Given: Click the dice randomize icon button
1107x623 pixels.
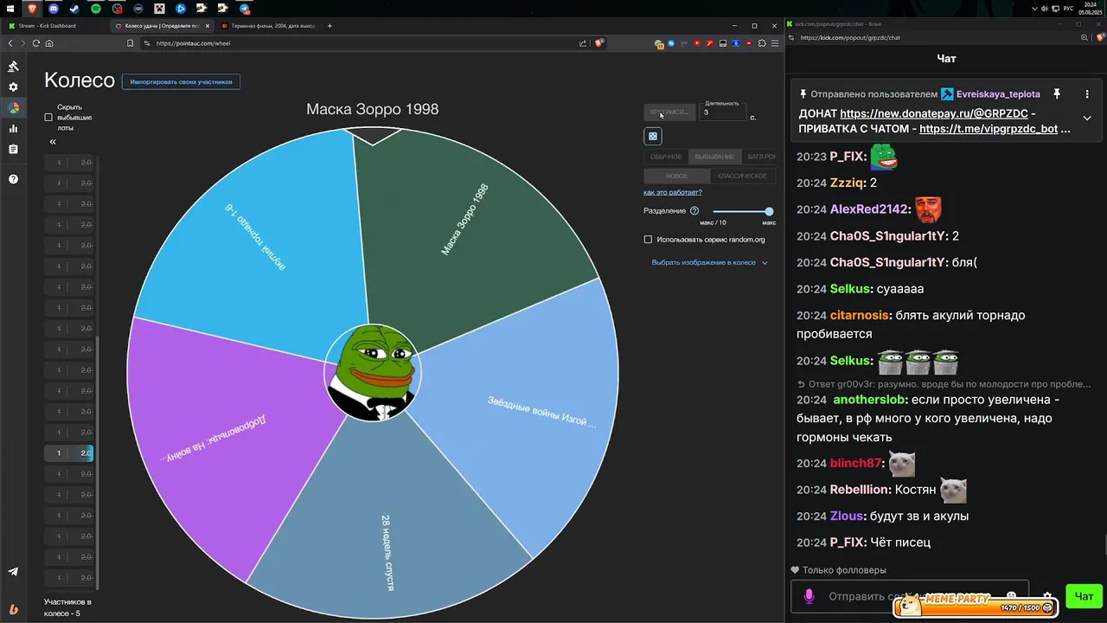Looking at the screenshot, I should pos(653,136).
